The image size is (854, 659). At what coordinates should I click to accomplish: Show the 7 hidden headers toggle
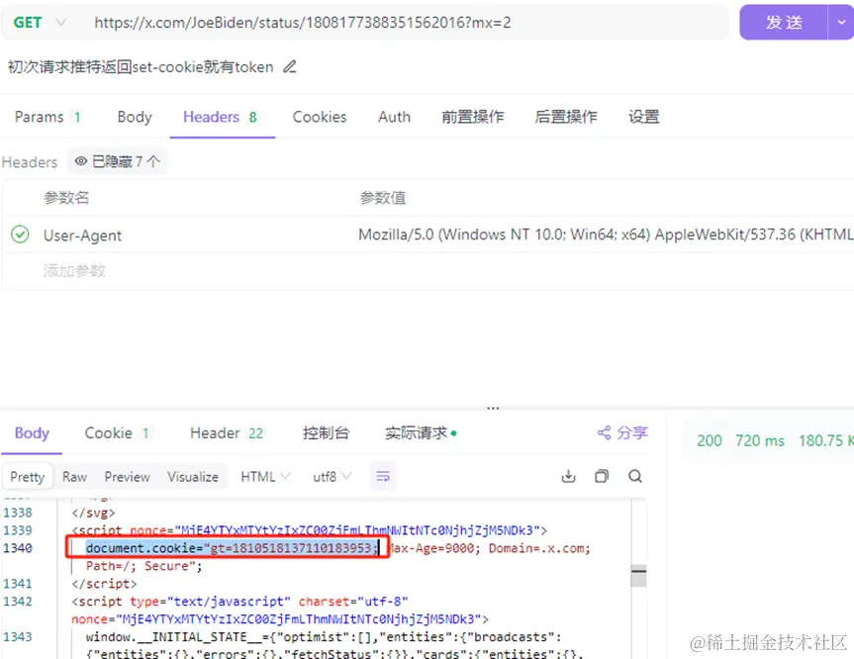point(117,161)
